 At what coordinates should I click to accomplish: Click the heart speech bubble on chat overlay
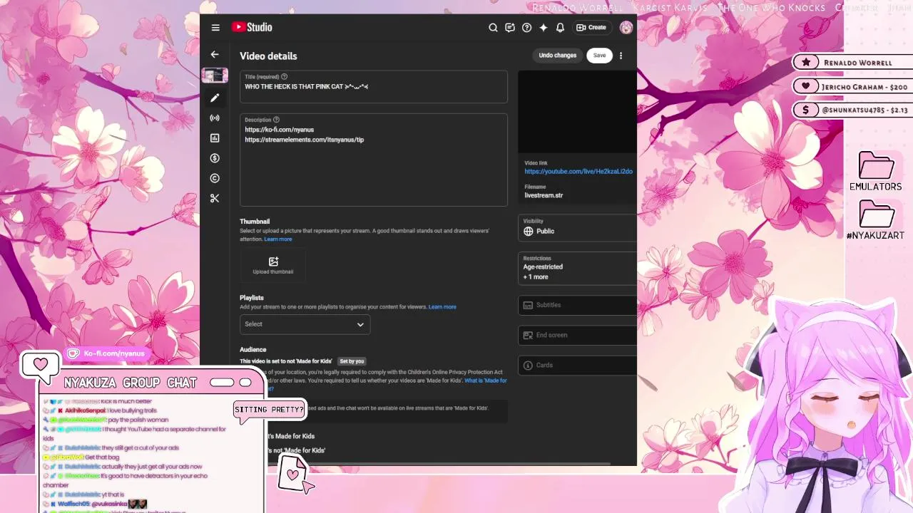click(x=40, y=365)
